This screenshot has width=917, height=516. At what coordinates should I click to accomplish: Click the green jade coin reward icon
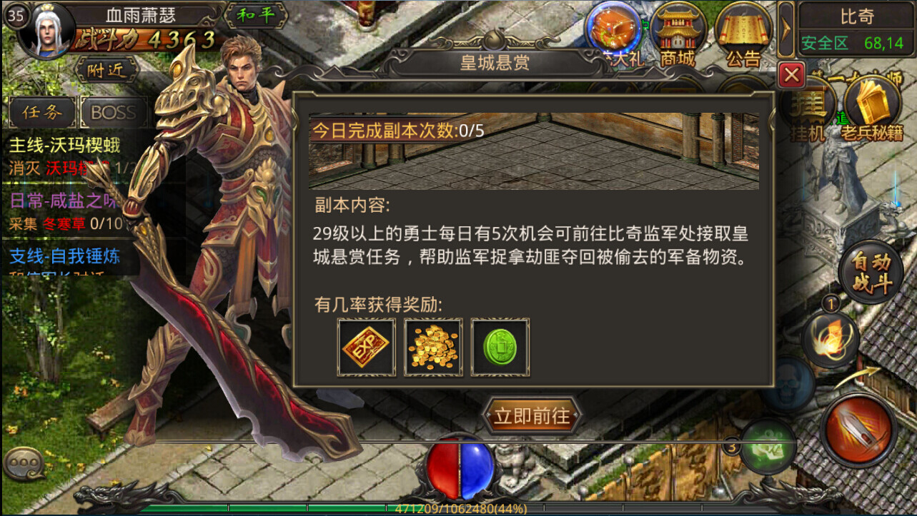(500, 347)
